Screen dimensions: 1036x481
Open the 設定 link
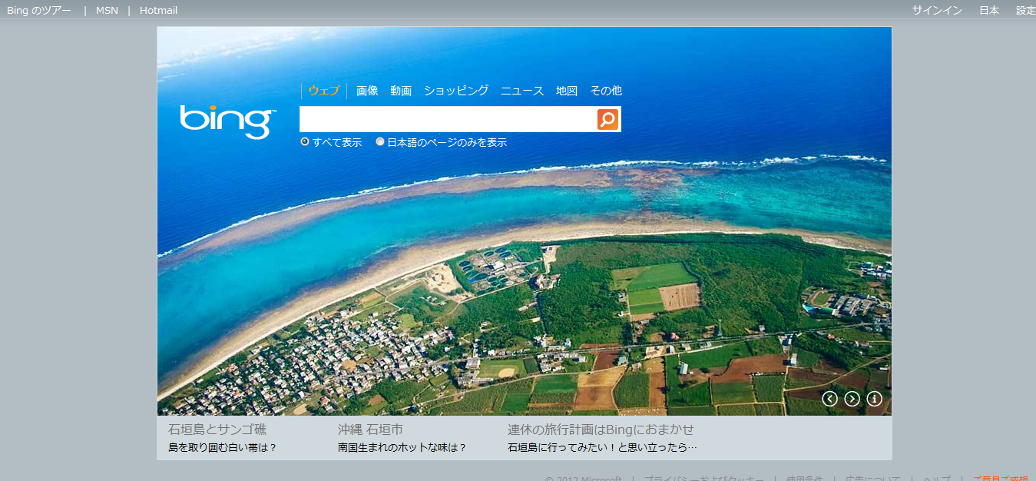(1025, 11)
